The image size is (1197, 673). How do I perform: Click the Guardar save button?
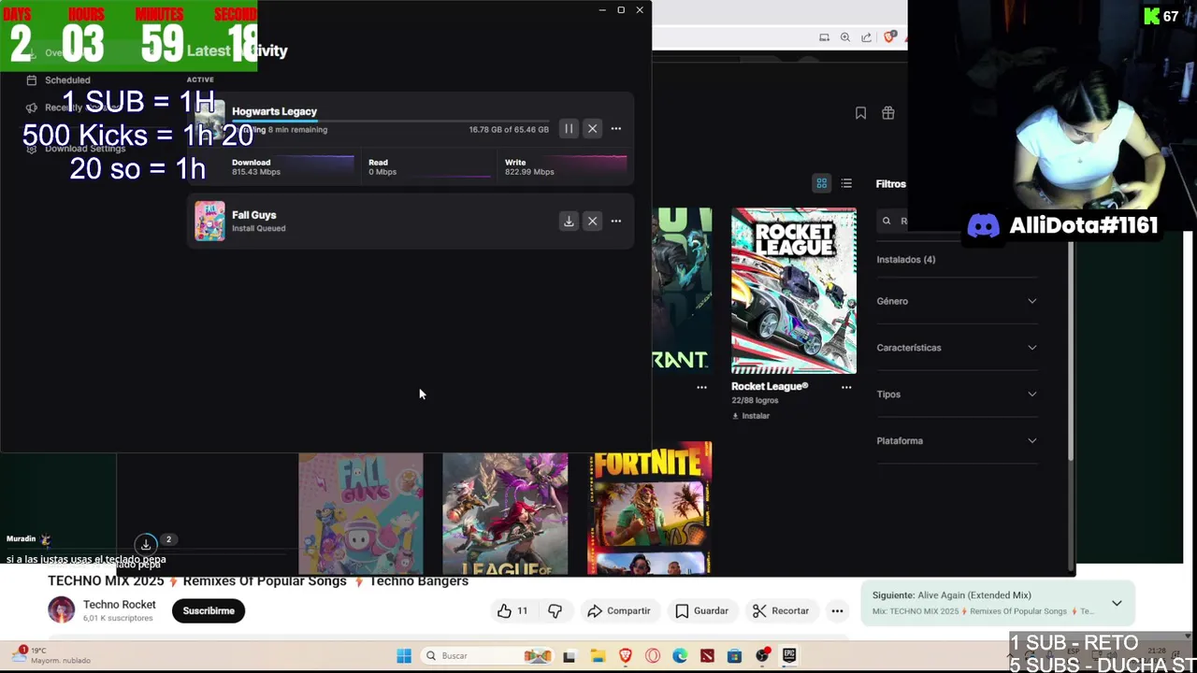(x=701, y=611)
